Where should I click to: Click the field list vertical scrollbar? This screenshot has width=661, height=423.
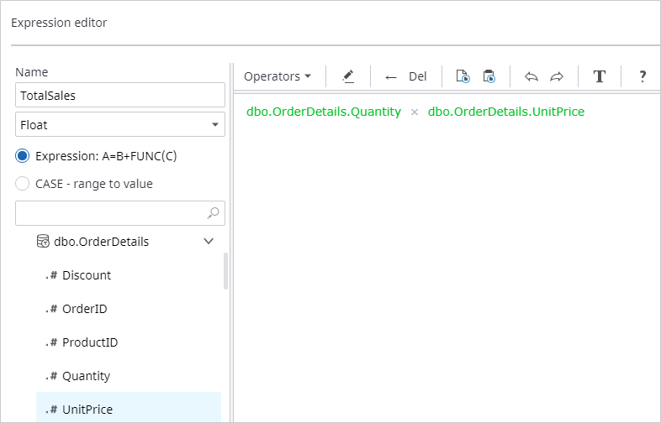[225, 271]
